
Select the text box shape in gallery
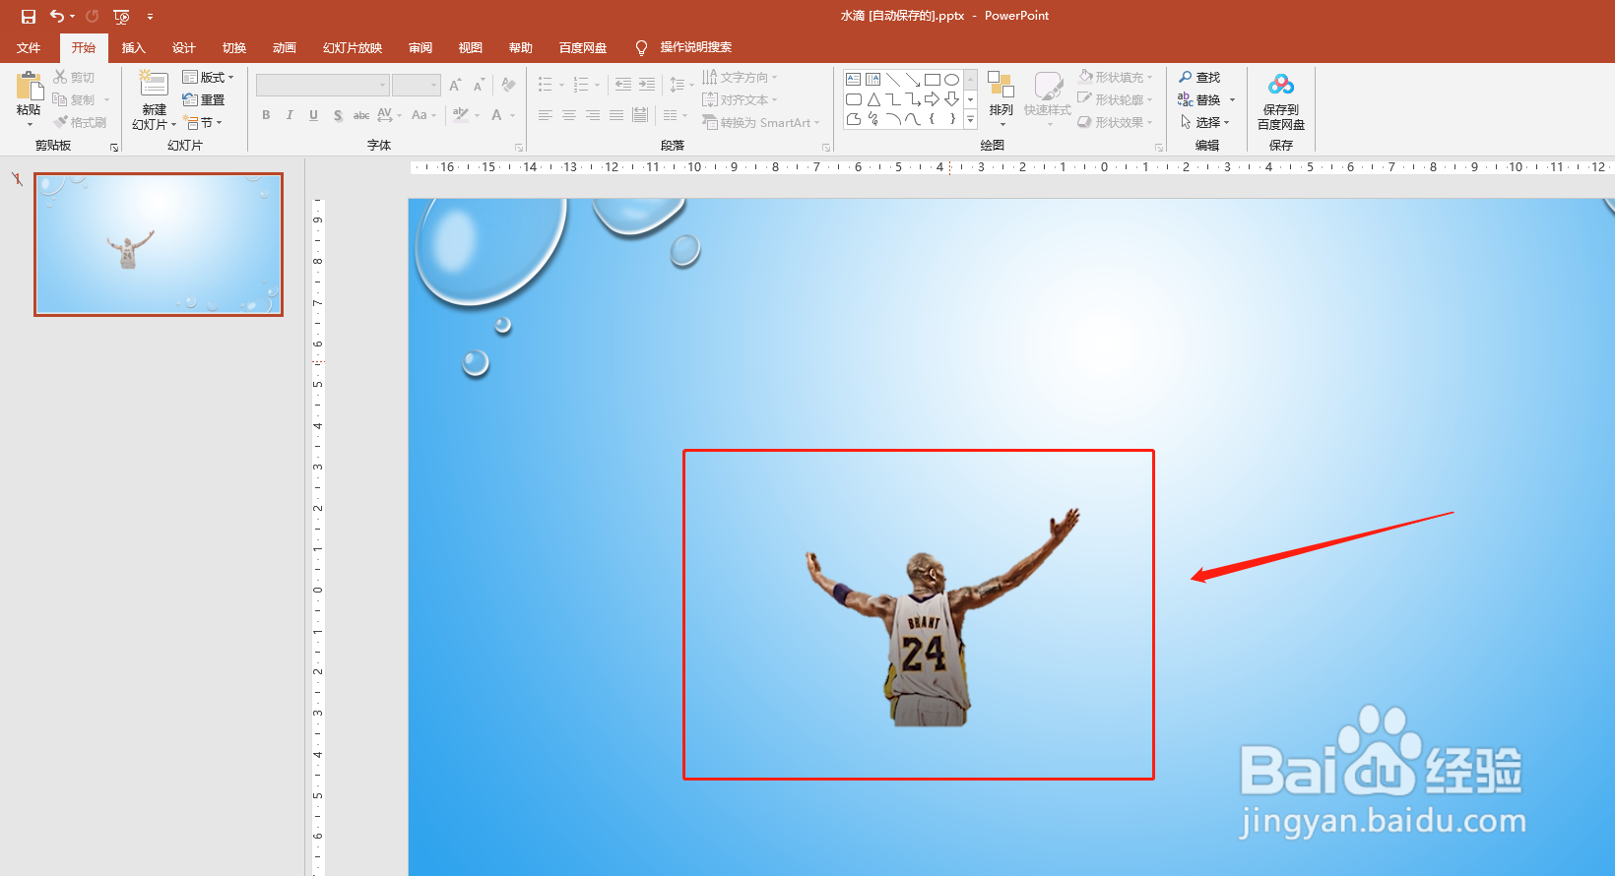coord(854,80)
